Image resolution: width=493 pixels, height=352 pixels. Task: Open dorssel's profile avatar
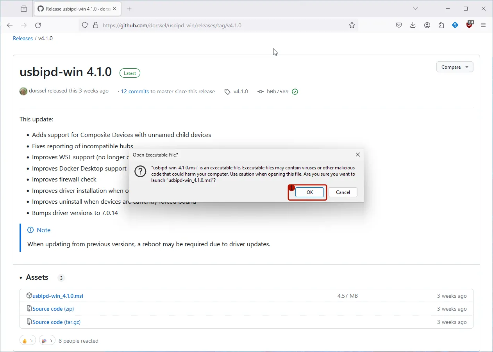(x=23, y=91)
